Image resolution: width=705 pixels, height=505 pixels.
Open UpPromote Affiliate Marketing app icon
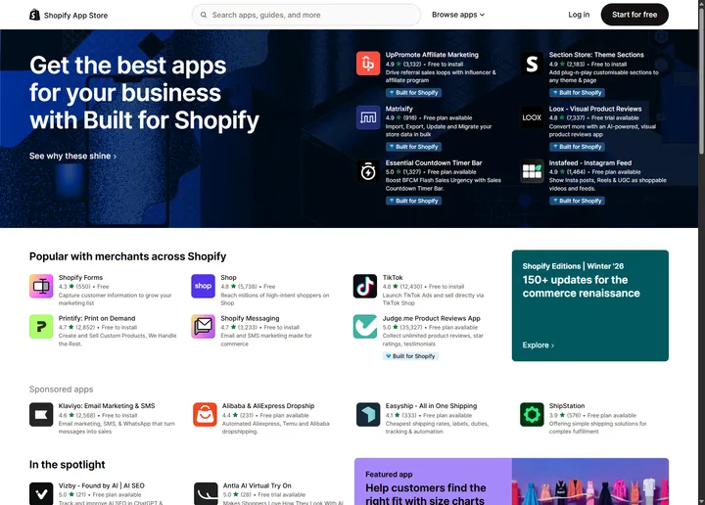[x=368, y=64]
